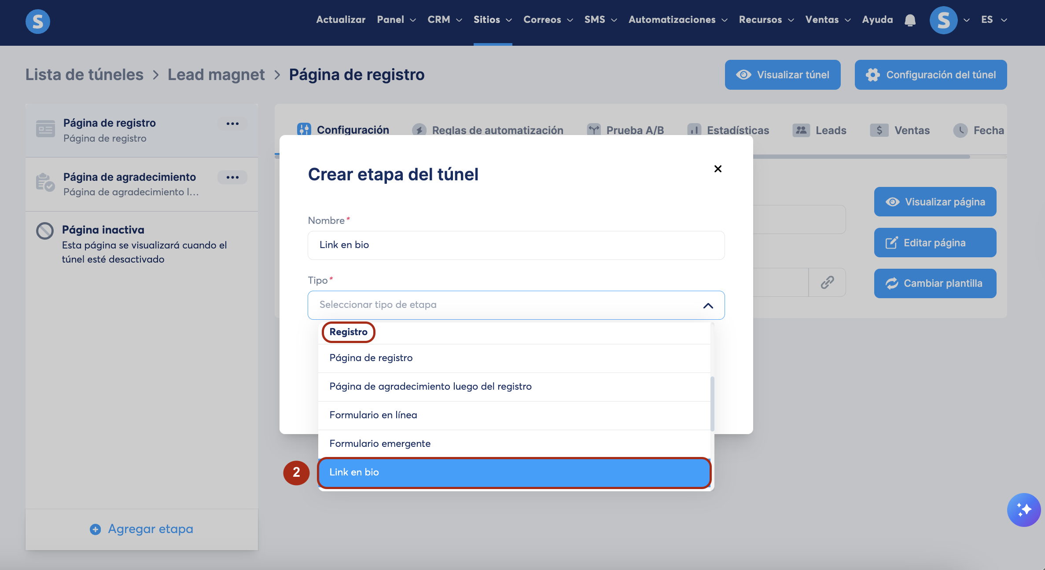
Task: Click the notification bell icon
Action: point(910,20)
